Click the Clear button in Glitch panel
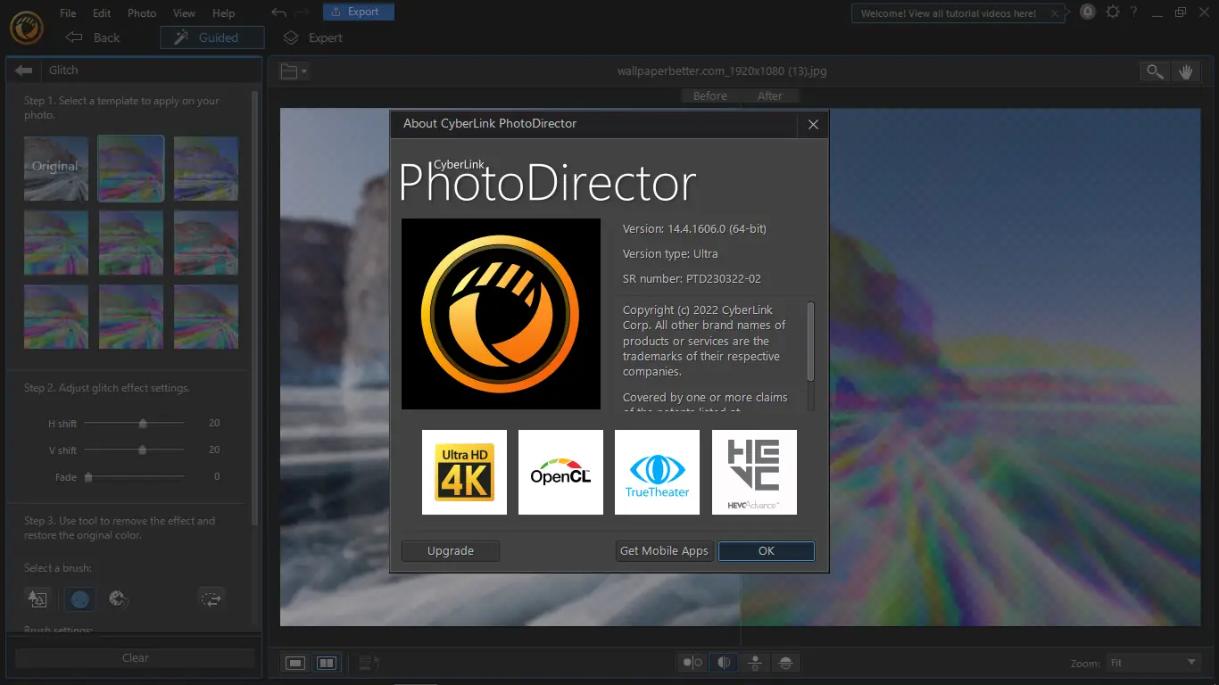Screen dimensions: 1219x685 pyautogui.click(x=135, y=657)
